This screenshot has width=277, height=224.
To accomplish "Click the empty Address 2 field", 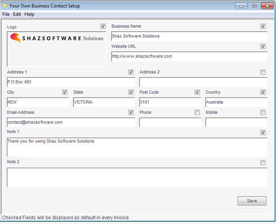I will tap(203, 82).
